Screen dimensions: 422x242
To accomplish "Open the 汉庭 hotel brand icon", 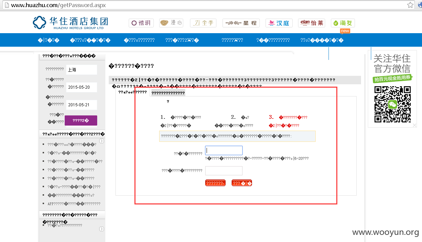I will [x=279, y=23].
